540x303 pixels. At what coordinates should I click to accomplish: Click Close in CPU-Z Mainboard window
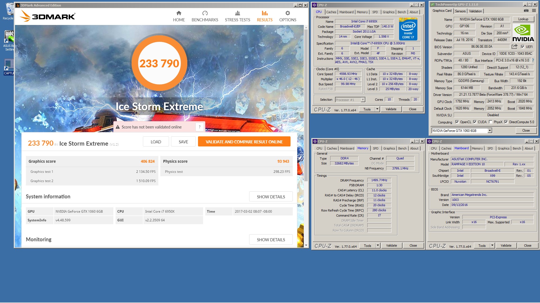pos(528,245)
